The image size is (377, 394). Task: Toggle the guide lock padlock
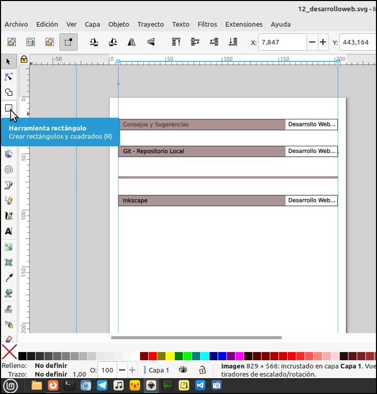pos(24,59)
